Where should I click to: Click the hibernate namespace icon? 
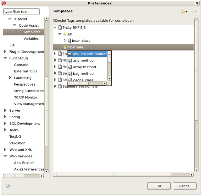tap(64, 47)
